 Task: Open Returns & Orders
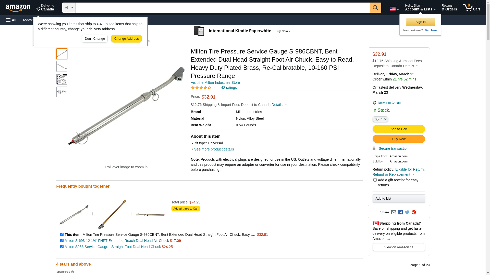click(x=449, y=8)
